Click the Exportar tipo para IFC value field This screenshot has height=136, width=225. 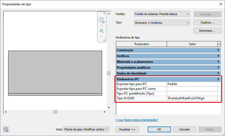point(192,84)
